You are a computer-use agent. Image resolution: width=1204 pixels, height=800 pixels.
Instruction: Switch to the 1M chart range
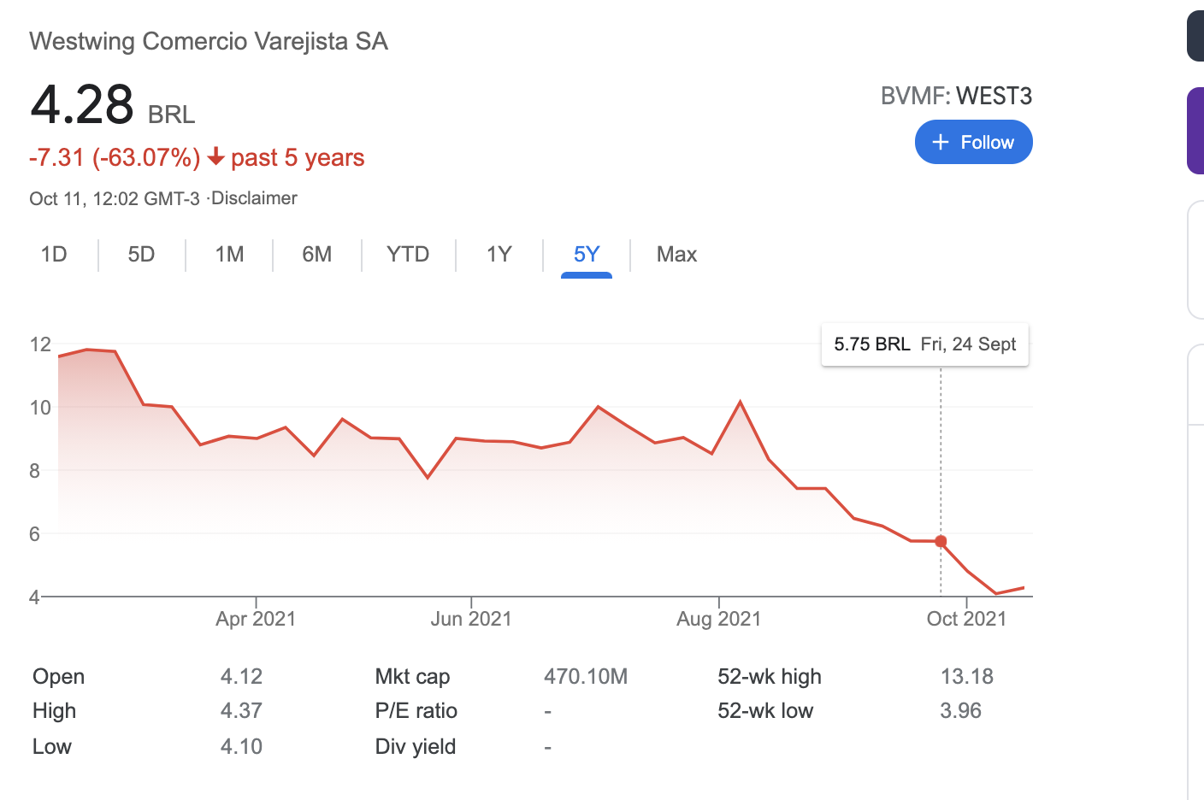[229, 255]
